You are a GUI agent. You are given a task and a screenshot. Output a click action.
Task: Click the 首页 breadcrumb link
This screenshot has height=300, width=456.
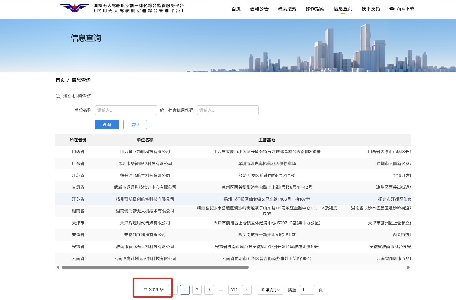(60, 80)
